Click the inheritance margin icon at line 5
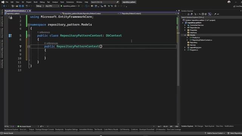Screen dimensions: 242x136 coord(10,36)
